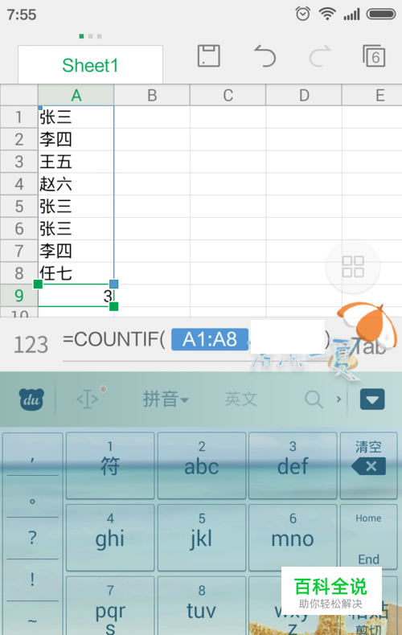Tap the tuv key
This screenshot has width=402, height=635.
tap(202, 606)
